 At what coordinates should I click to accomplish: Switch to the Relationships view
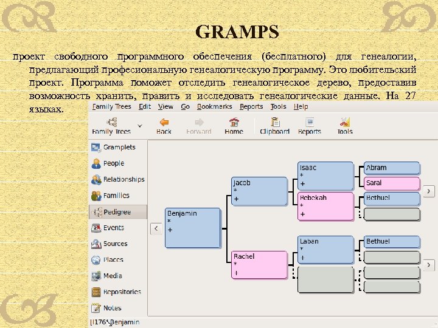click(118, 179)
